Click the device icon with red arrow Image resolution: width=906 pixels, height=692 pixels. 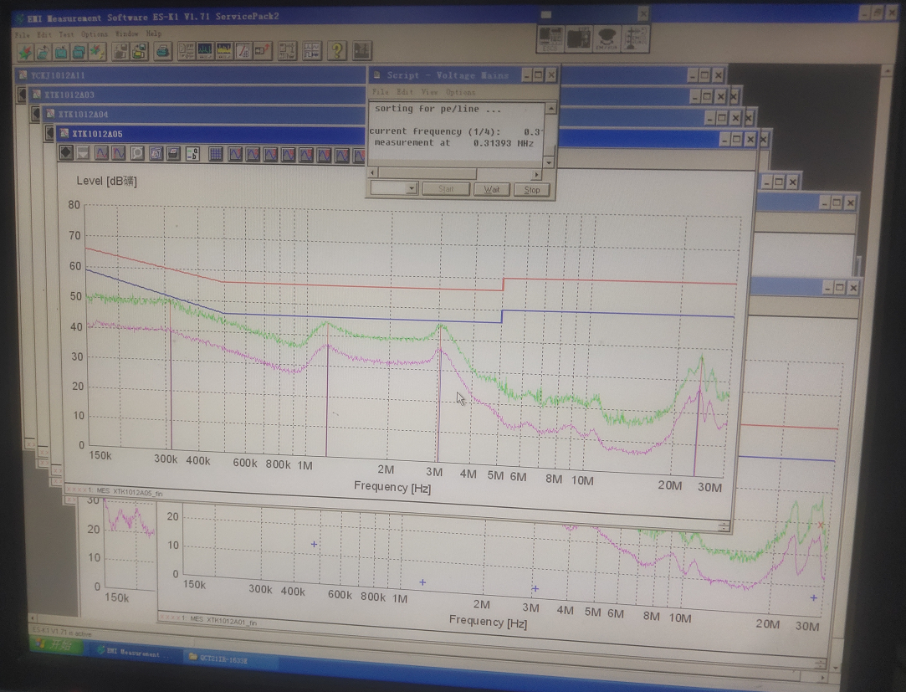263,51
